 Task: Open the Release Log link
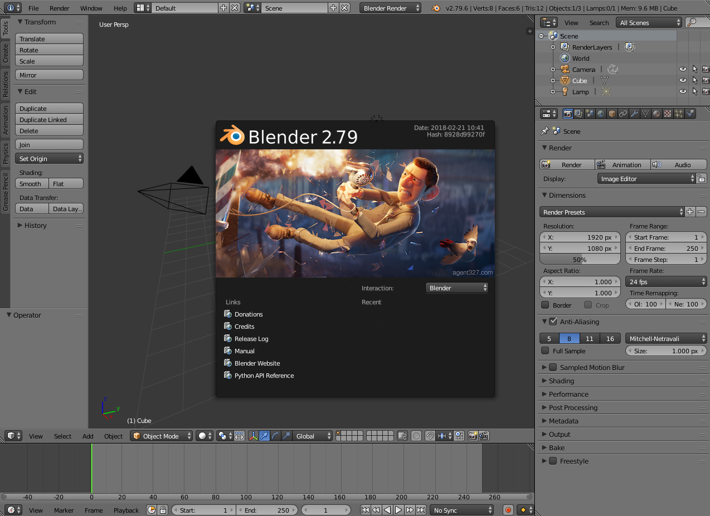pos(251,339)
